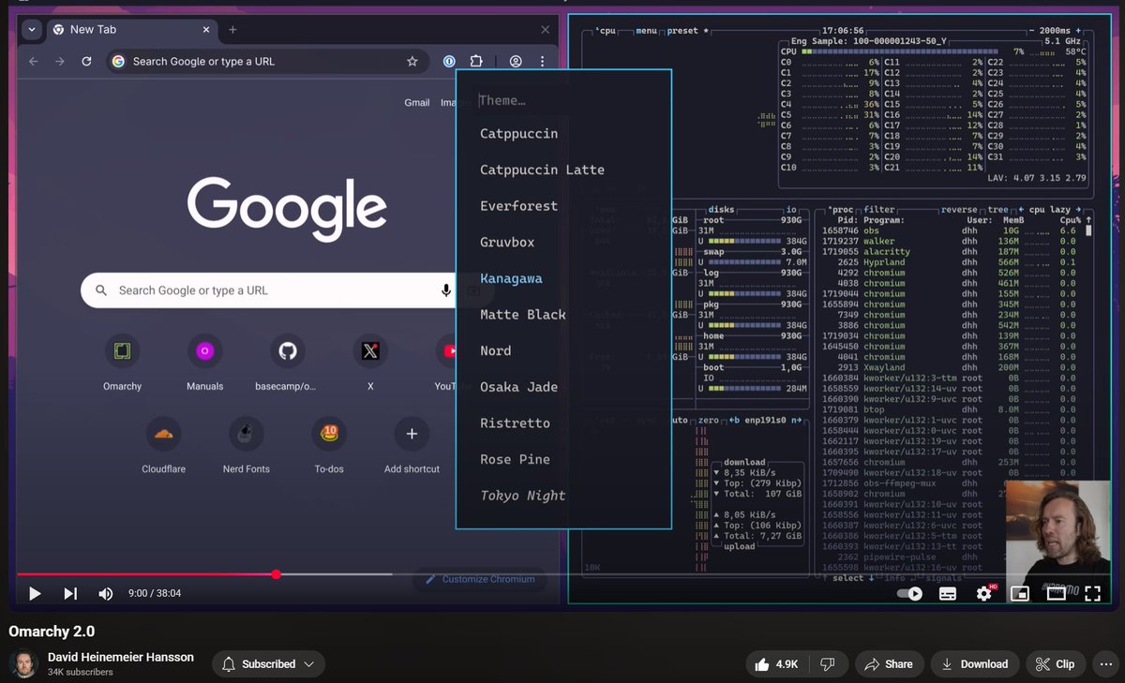Toggle subtitles/closed captions
Image resolution: width=1125 pixels, height=683 pixels.
pyautogui.click(x=948, y=593)
